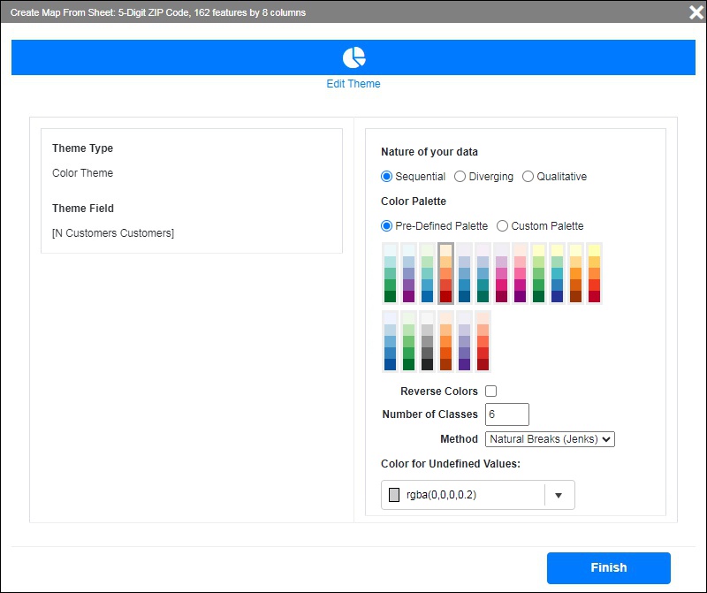
Task: Choose Diverging for nature of data
Action: pos(460,176)
